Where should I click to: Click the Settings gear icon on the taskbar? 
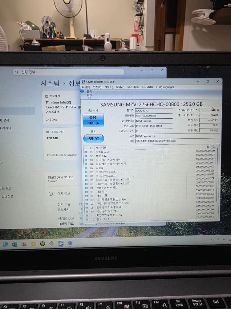point(70,243)
